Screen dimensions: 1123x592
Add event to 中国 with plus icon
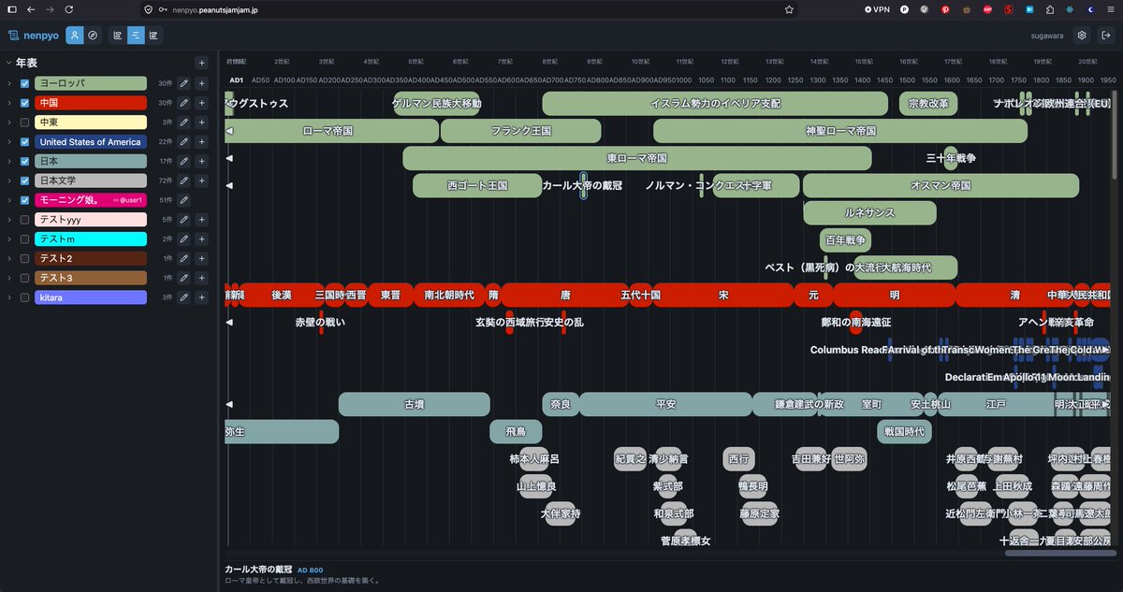pos(201,103)
